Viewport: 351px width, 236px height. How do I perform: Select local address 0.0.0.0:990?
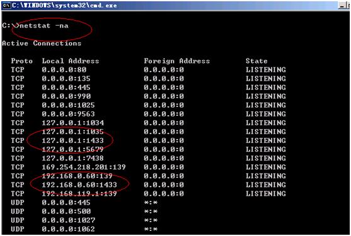click(x=66, y=96)
